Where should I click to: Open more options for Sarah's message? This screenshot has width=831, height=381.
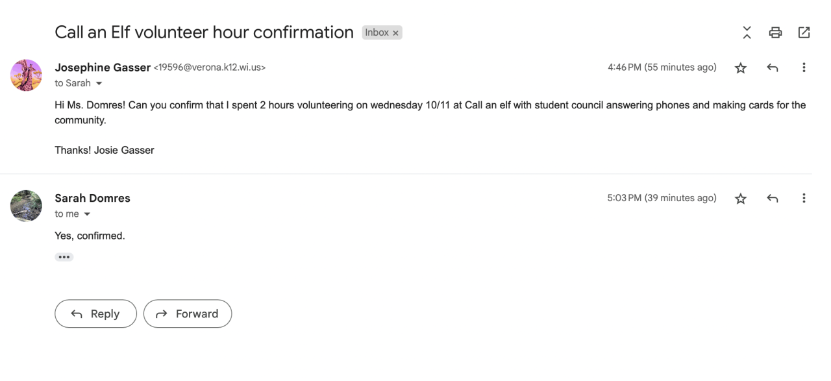tap(804, 199)
